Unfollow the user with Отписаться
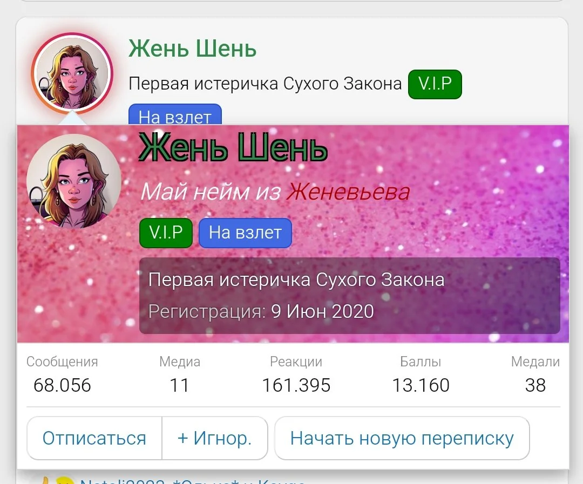This screenshot has width=583, height=484. coord(94,438)
